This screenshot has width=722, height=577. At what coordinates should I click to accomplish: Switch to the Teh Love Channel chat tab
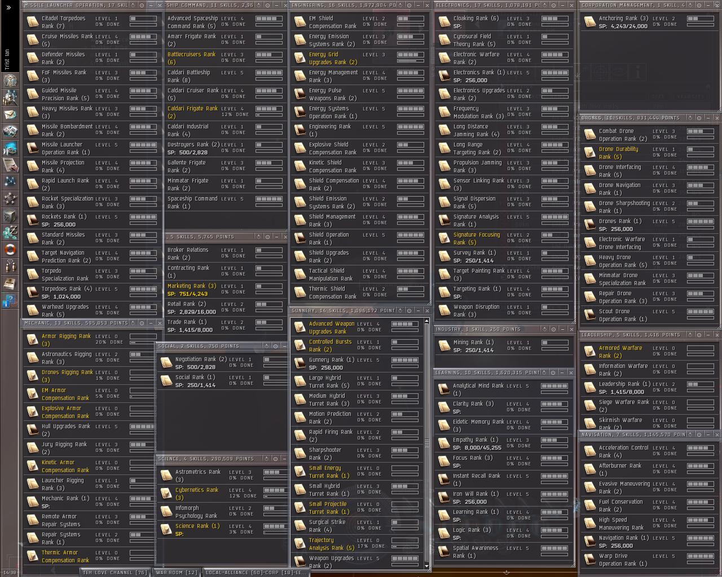(115, 572)
